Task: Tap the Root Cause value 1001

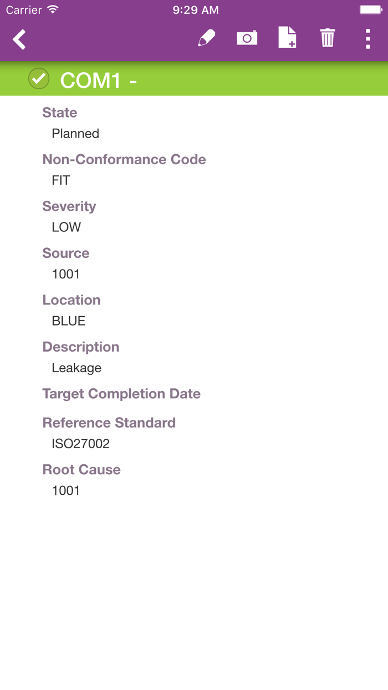Action: 66,490
